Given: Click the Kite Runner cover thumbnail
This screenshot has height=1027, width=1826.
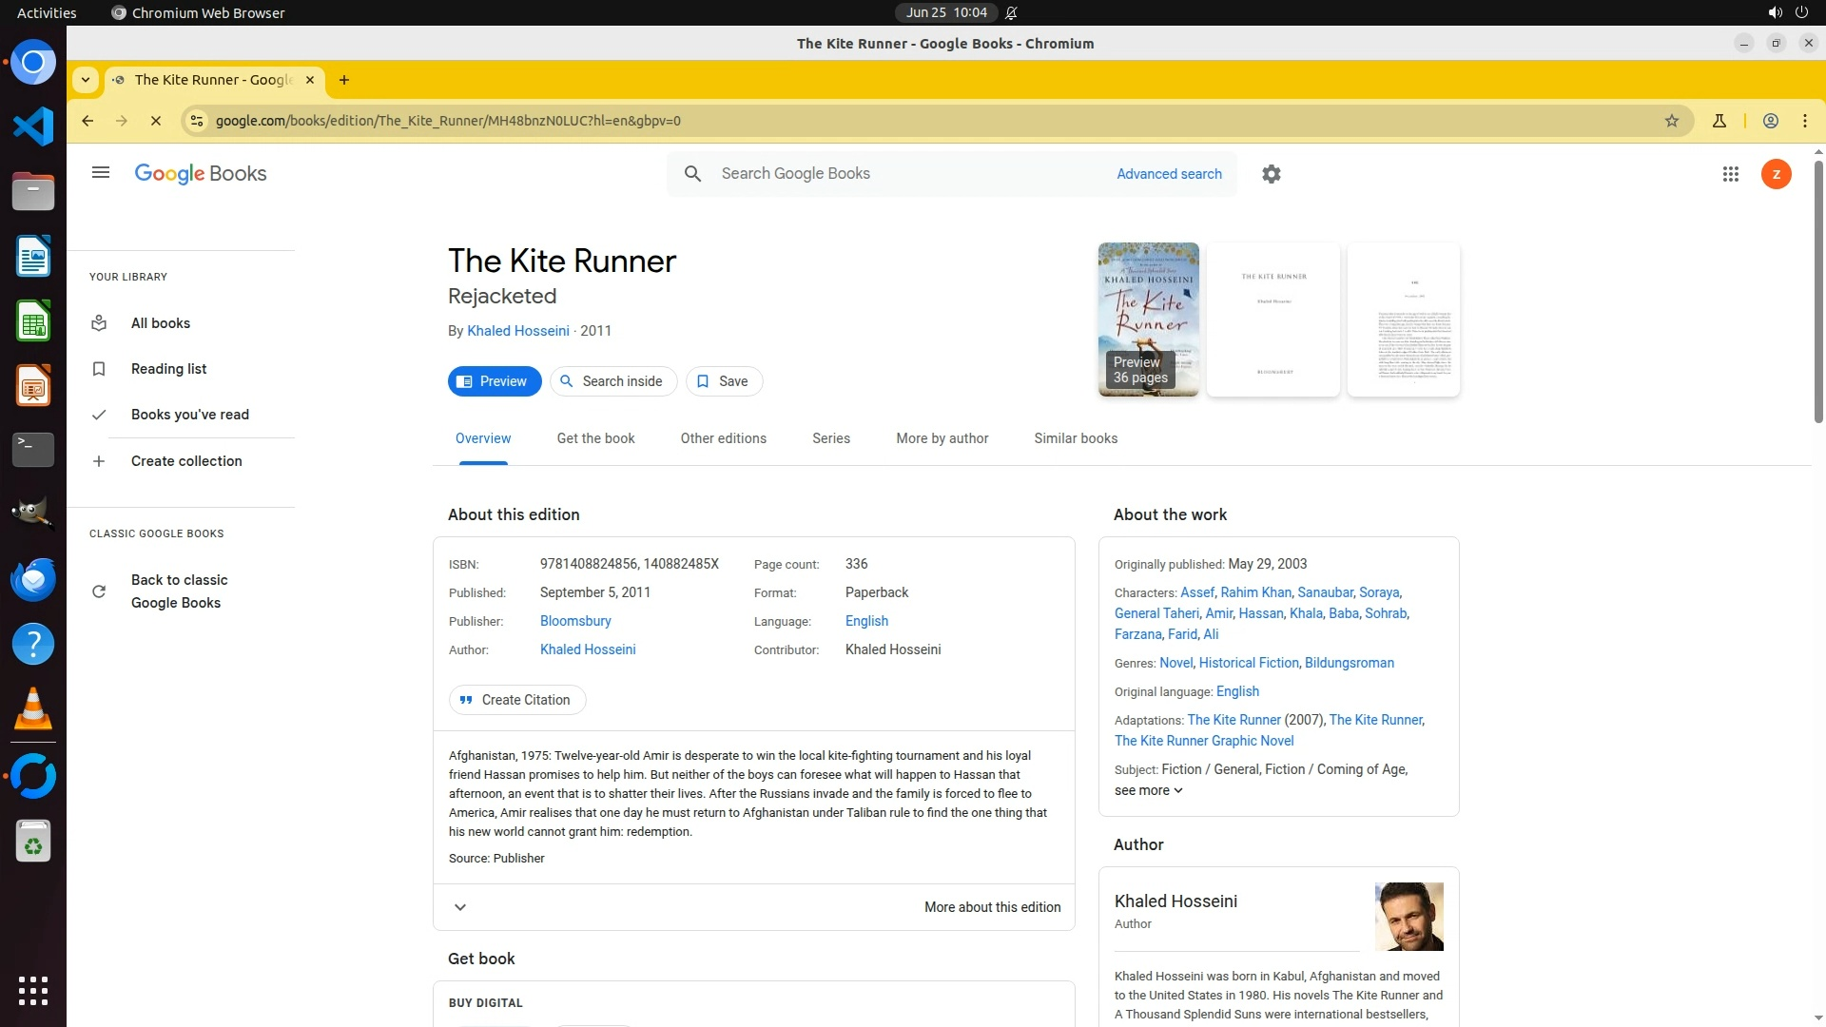Looking at the screenshot, I should tap(1148, 319).
